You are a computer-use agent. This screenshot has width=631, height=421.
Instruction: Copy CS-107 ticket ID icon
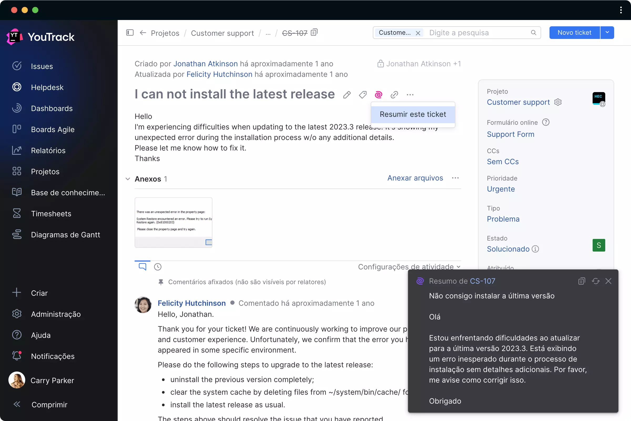point(314,32)
